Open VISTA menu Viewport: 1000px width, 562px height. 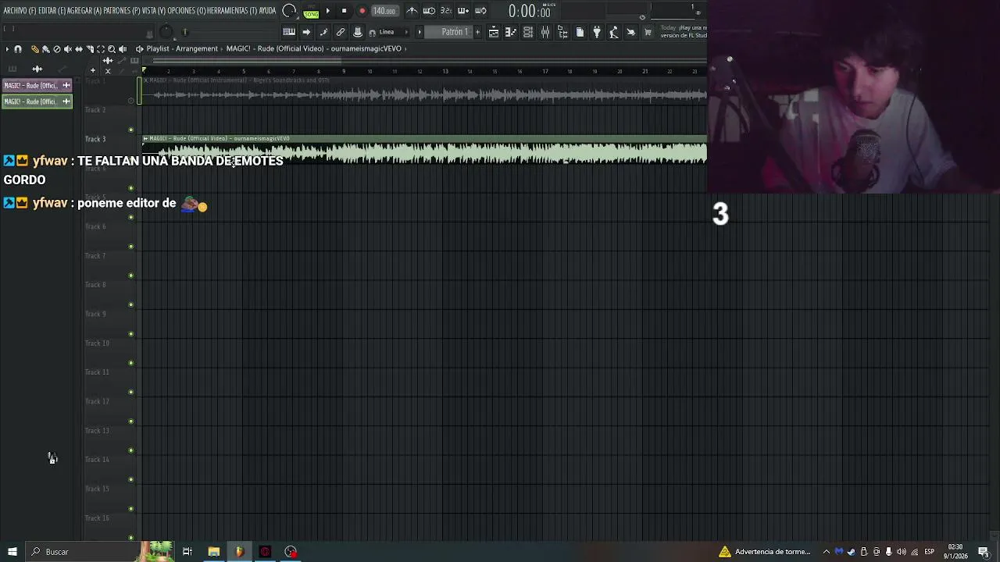click(x=152, y=11)
